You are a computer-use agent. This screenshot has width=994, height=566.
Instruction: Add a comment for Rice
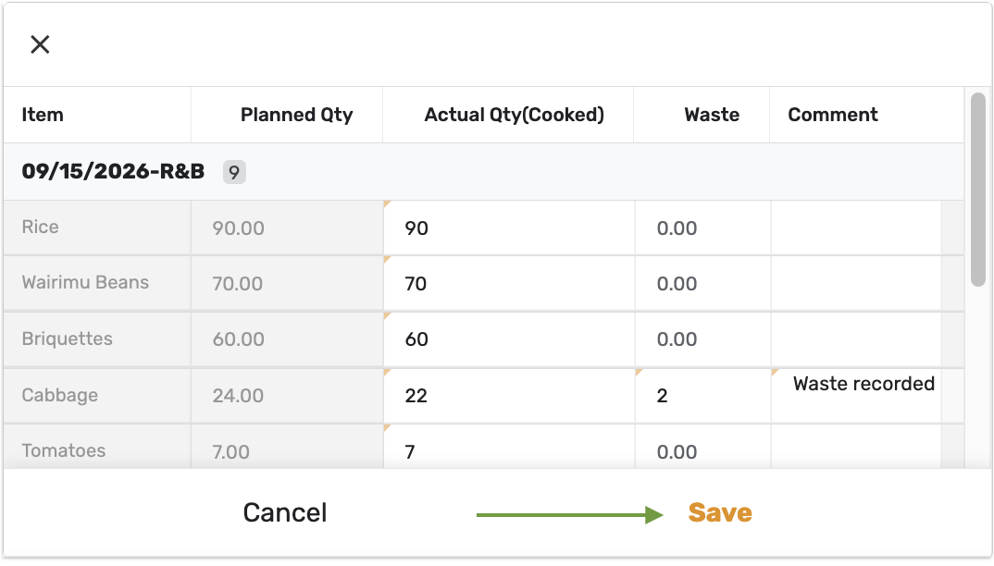856,228
